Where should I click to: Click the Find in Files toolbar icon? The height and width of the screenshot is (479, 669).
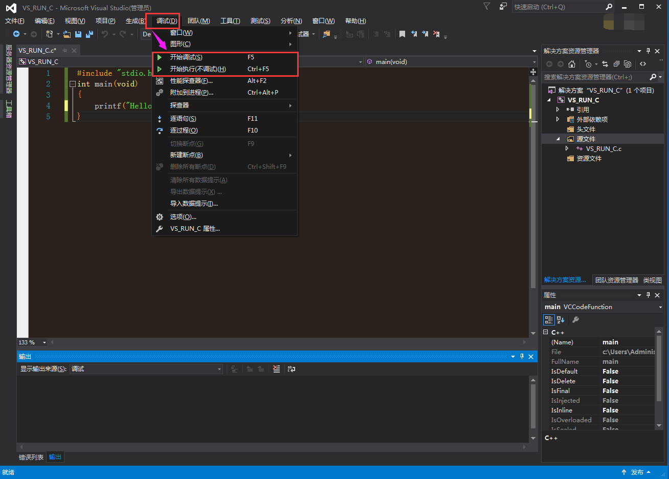pos(326,34)
